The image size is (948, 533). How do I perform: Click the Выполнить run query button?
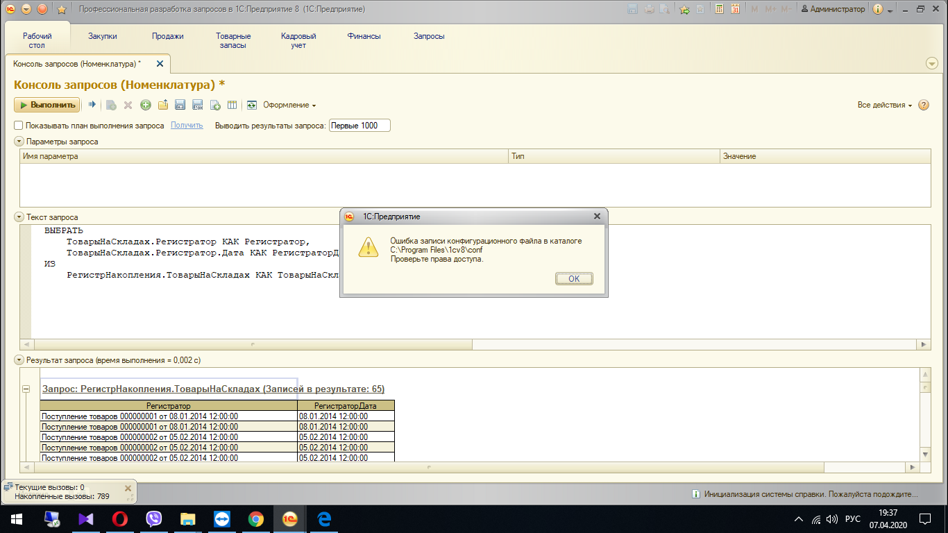tap(46, 105)
